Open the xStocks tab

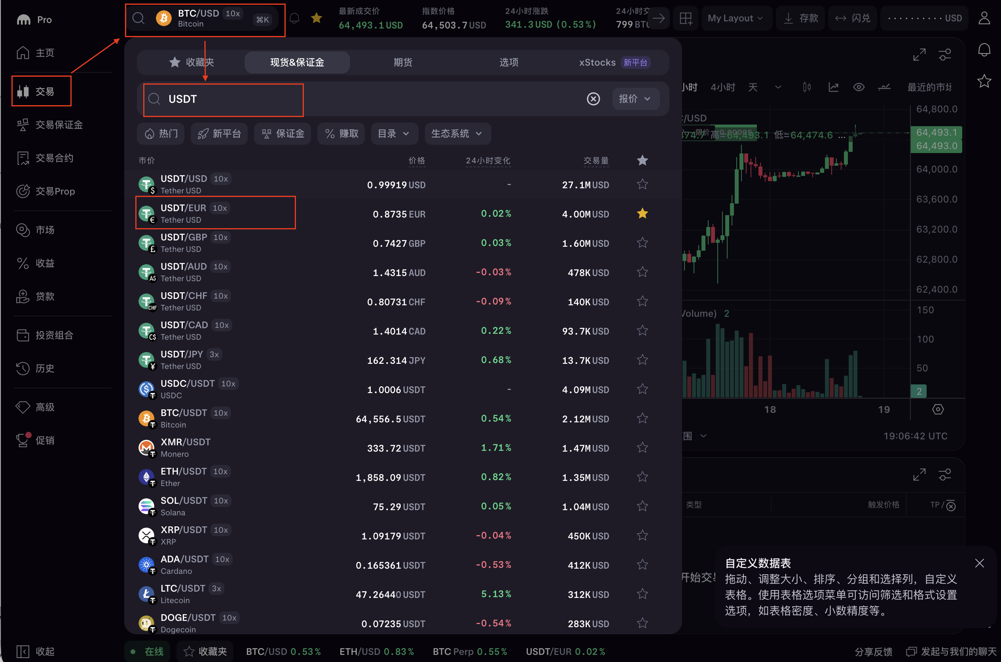(614, 62)
